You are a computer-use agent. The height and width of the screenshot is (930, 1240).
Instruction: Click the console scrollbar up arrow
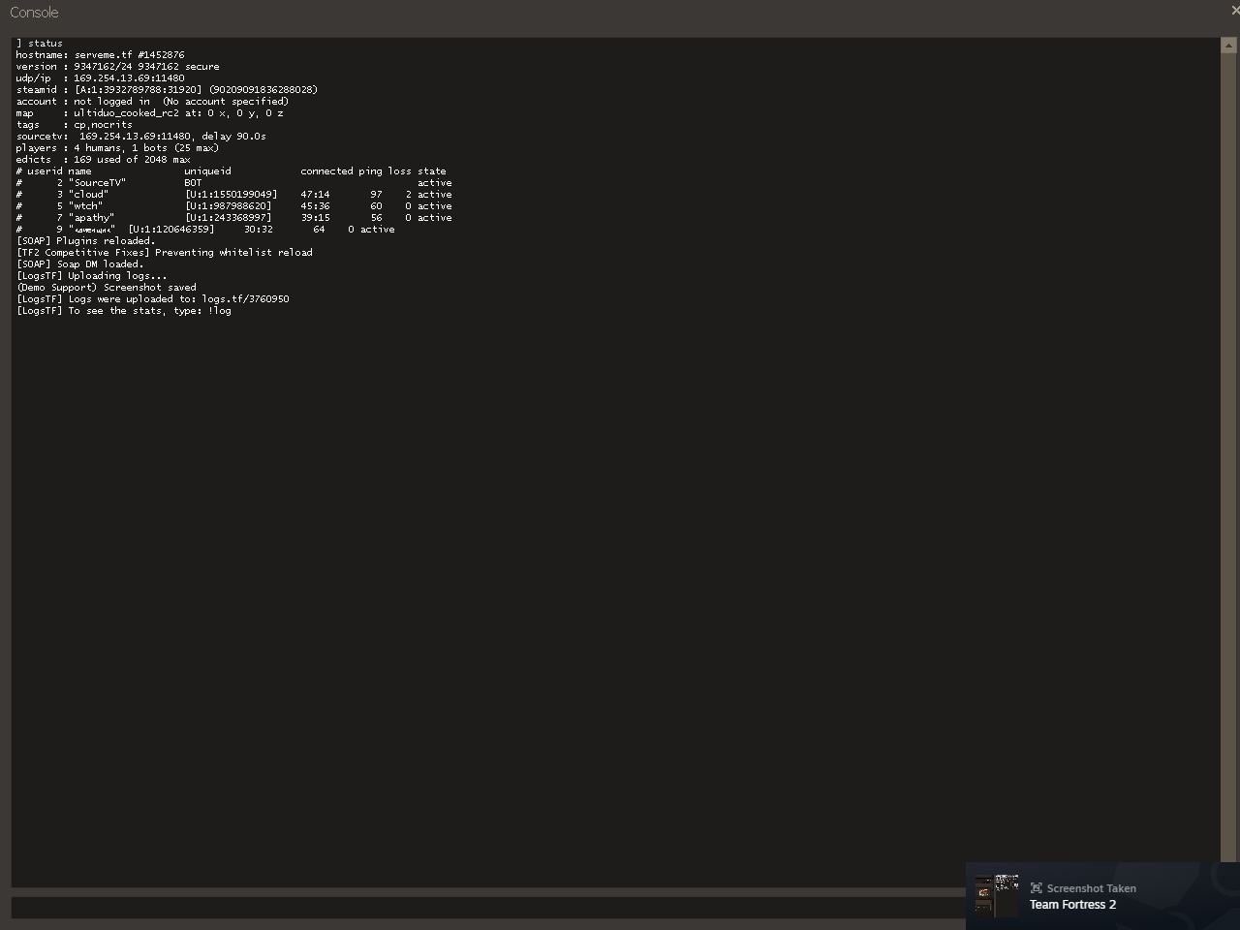click(1229, 46)
